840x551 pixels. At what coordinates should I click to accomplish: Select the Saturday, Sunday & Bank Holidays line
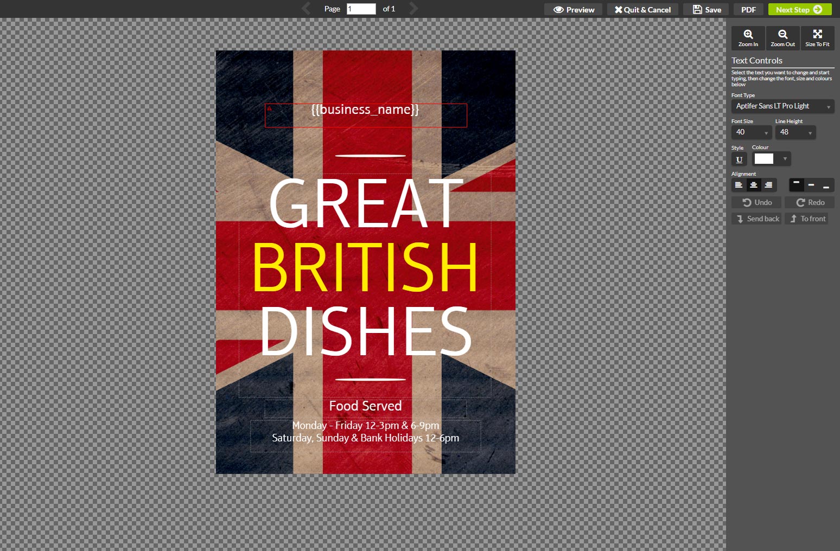point(365,438)
